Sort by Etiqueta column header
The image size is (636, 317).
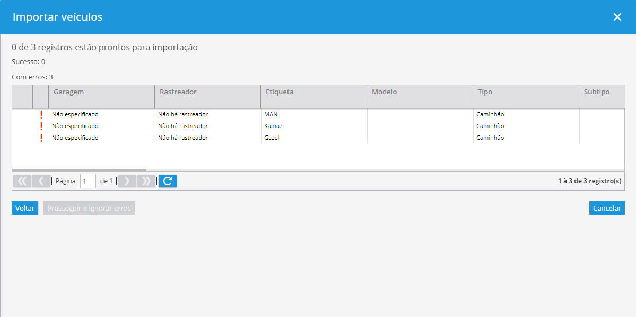[314, 97]
